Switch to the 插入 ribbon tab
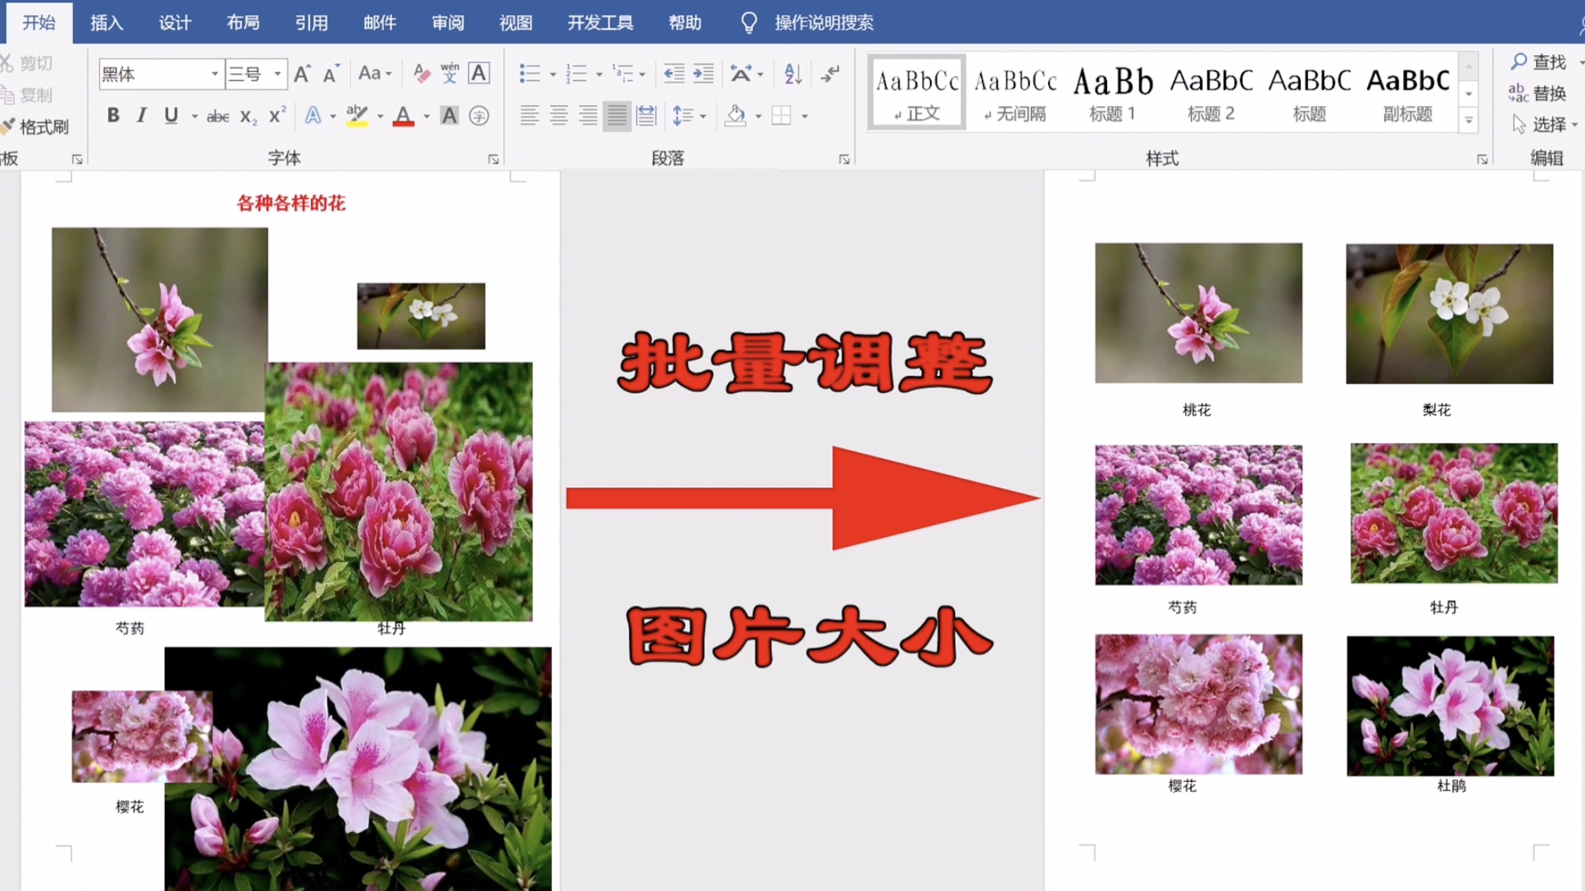This screenshot has width=1585, height=891. coord(107,23)
